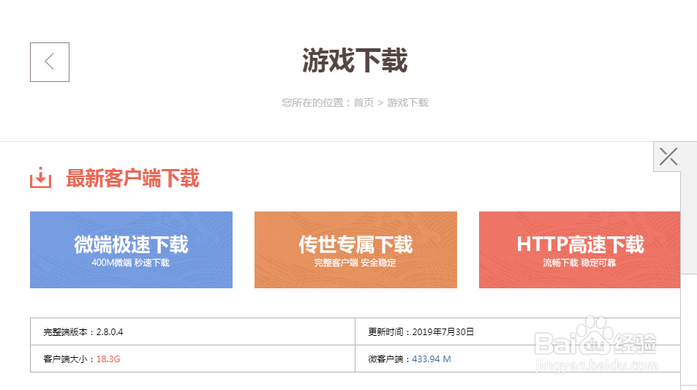This screenshot has height=390, width=697.
Task: Click the 完整端版本：2.8.0.4 cell
Action: tap(192, 331)
